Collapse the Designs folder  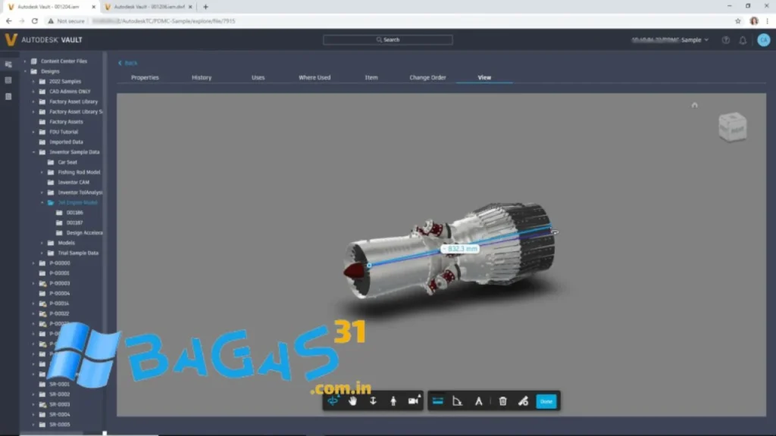(25, 71)
